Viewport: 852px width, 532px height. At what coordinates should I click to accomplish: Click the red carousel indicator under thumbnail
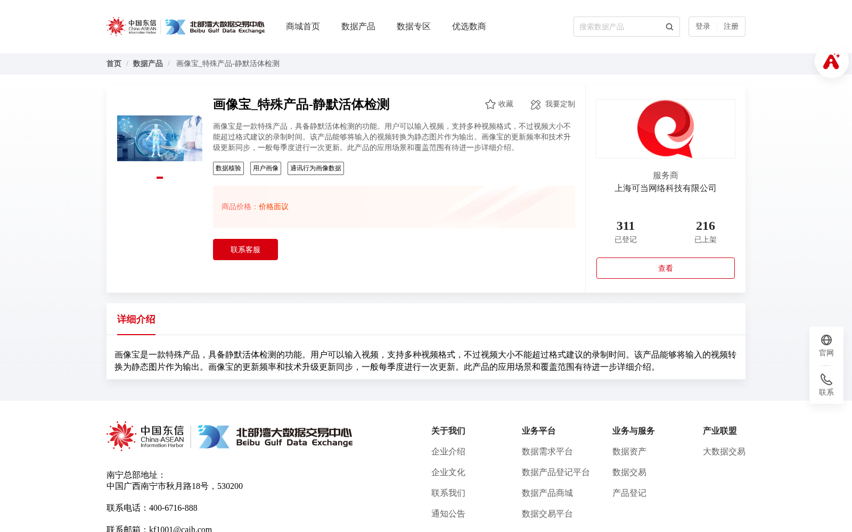[x=160, y=178]
